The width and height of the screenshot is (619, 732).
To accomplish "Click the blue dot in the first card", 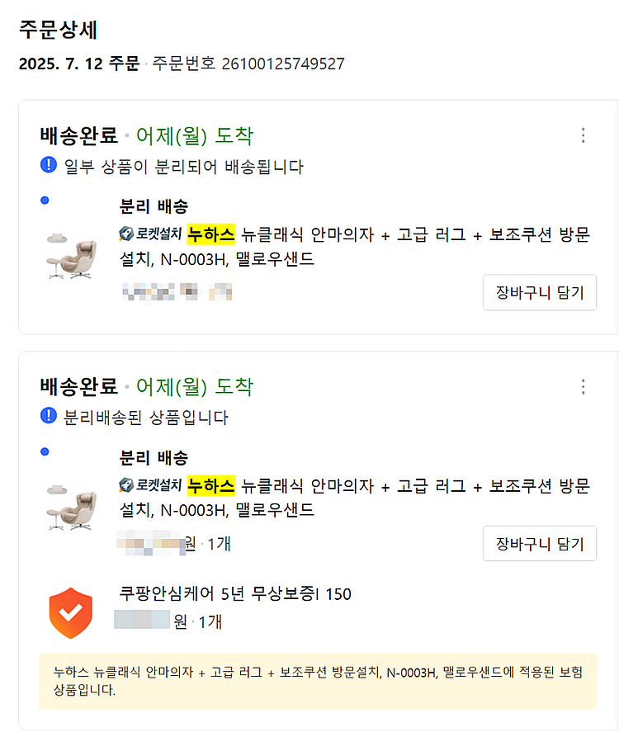I will (x=45, y=201).
